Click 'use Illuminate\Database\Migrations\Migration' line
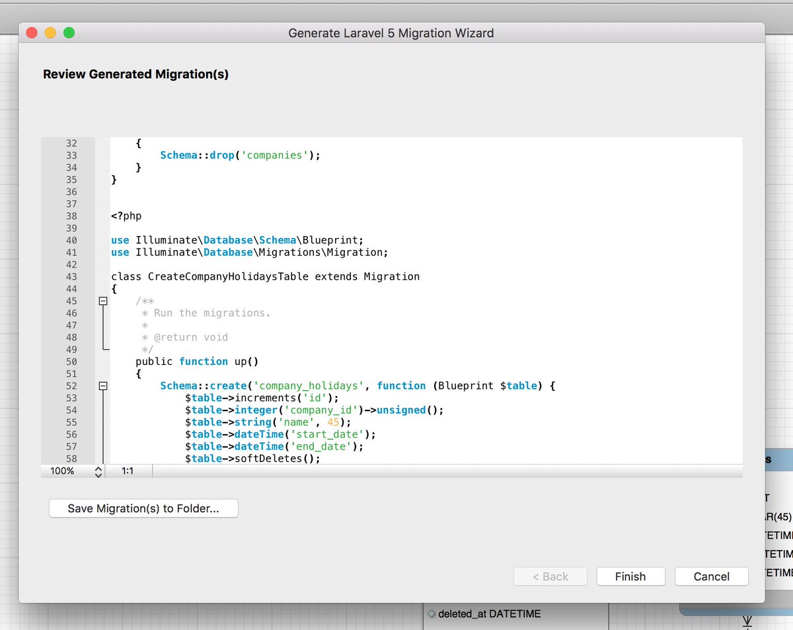The width and height of the screenshot is (793, 630). (250, 252)
